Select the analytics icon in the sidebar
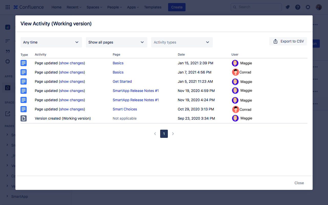 pyautogui.click(x=7, y=27)
